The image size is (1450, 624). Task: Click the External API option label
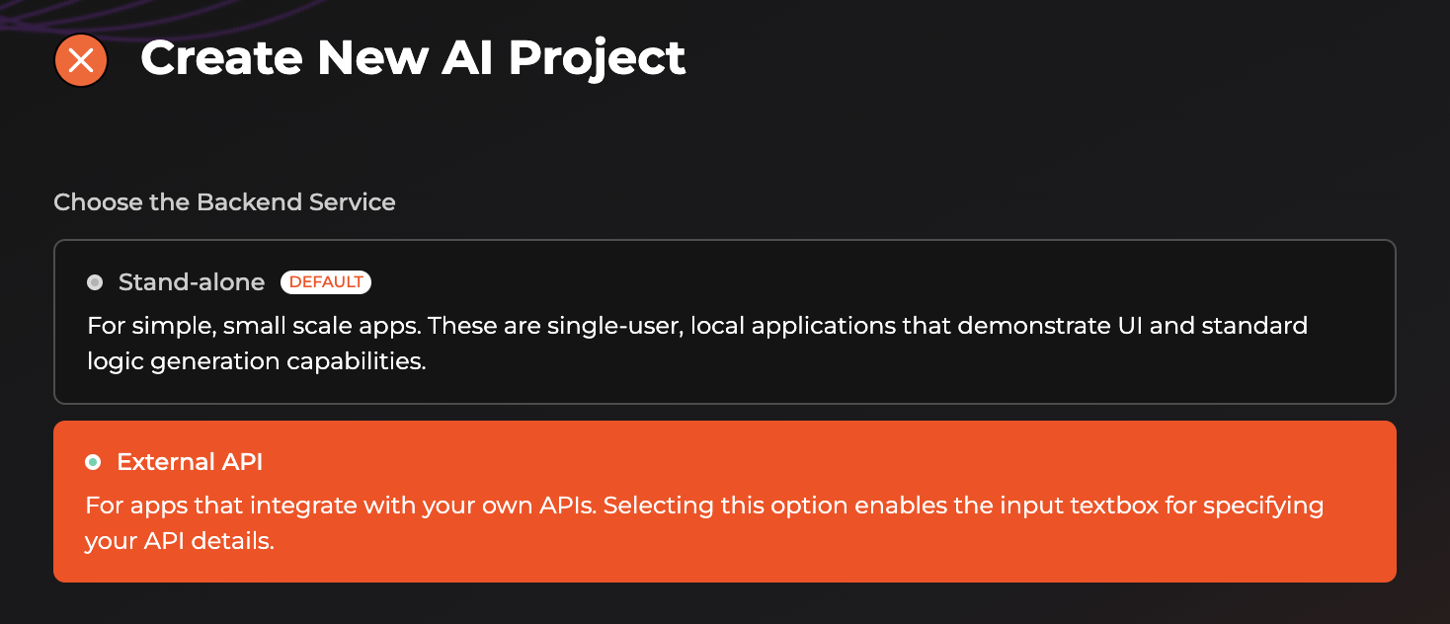190,461
